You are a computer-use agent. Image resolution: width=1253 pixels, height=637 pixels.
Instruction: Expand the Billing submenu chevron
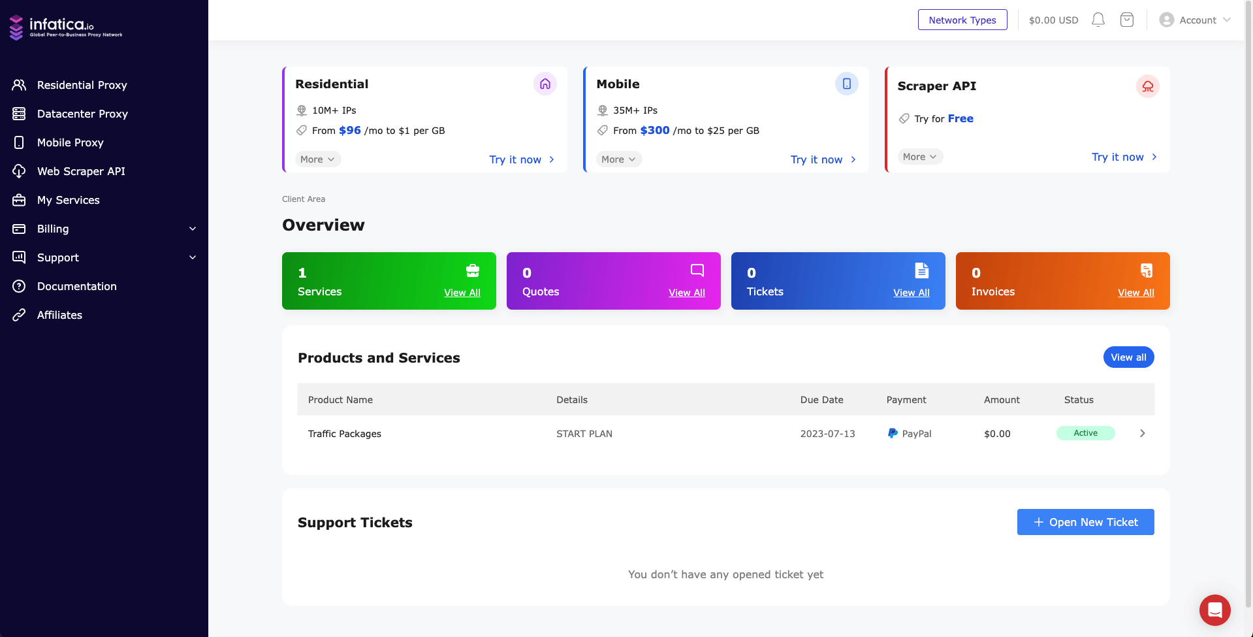[x=193, y=229]
